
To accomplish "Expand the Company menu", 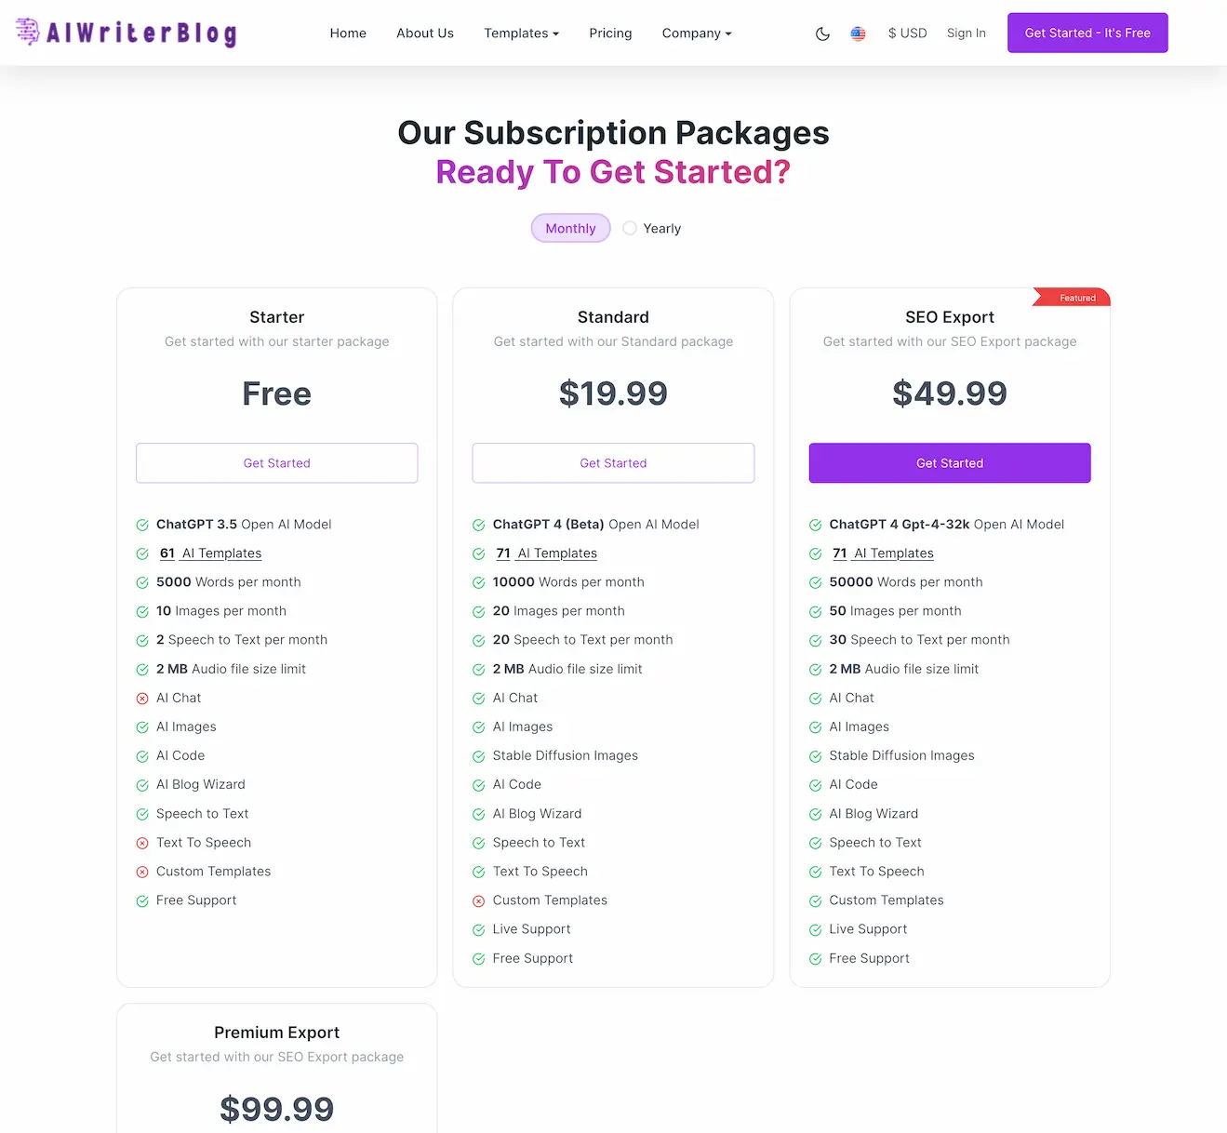I will tap(696, 33).
